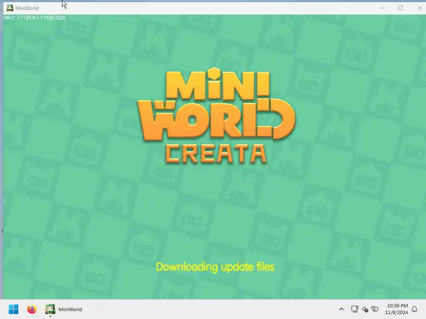426x319 pixels.
Task: Minimize the MiniWorld window
Action: [x=382, y=8]
